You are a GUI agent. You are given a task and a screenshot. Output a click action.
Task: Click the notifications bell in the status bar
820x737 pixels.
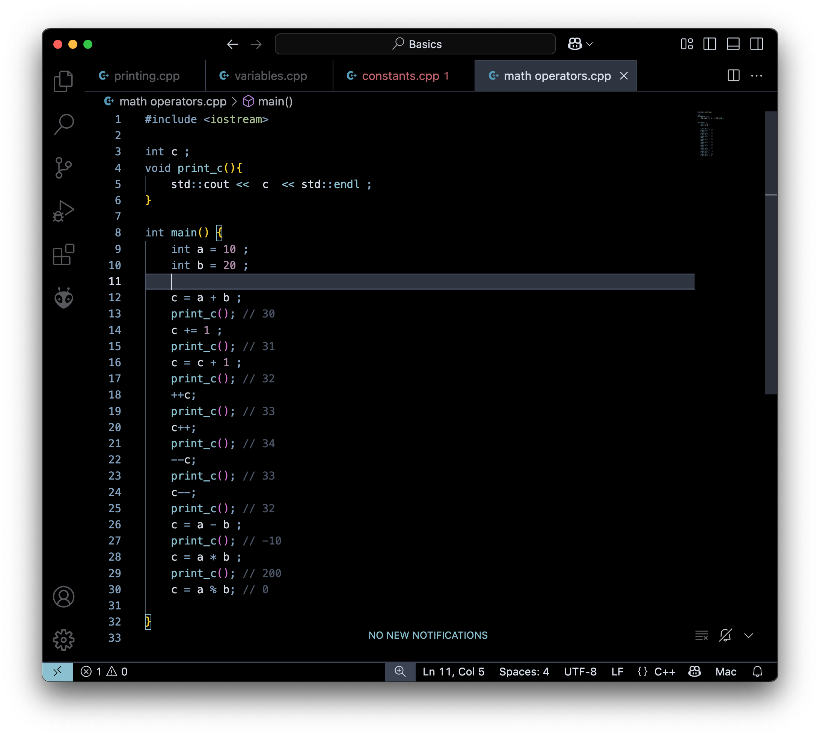(x=757, y=671)
